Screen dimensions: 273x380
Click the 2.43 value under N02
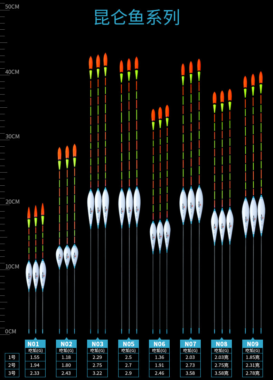(66, 373)
